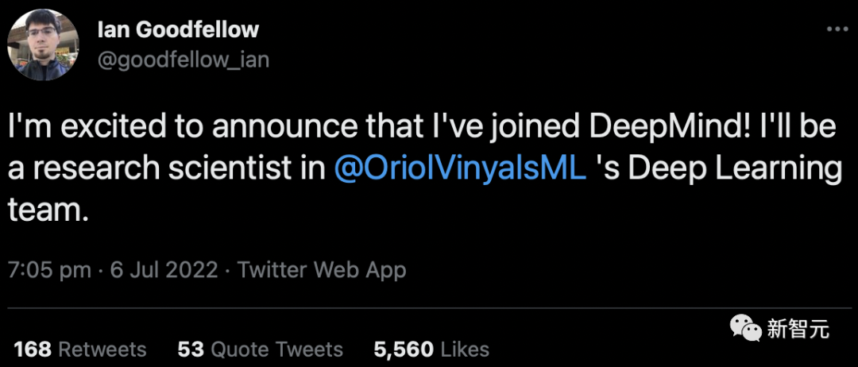View the 5,560 Likes list
This screenshot has height=367, width=858.
(431, 350)
